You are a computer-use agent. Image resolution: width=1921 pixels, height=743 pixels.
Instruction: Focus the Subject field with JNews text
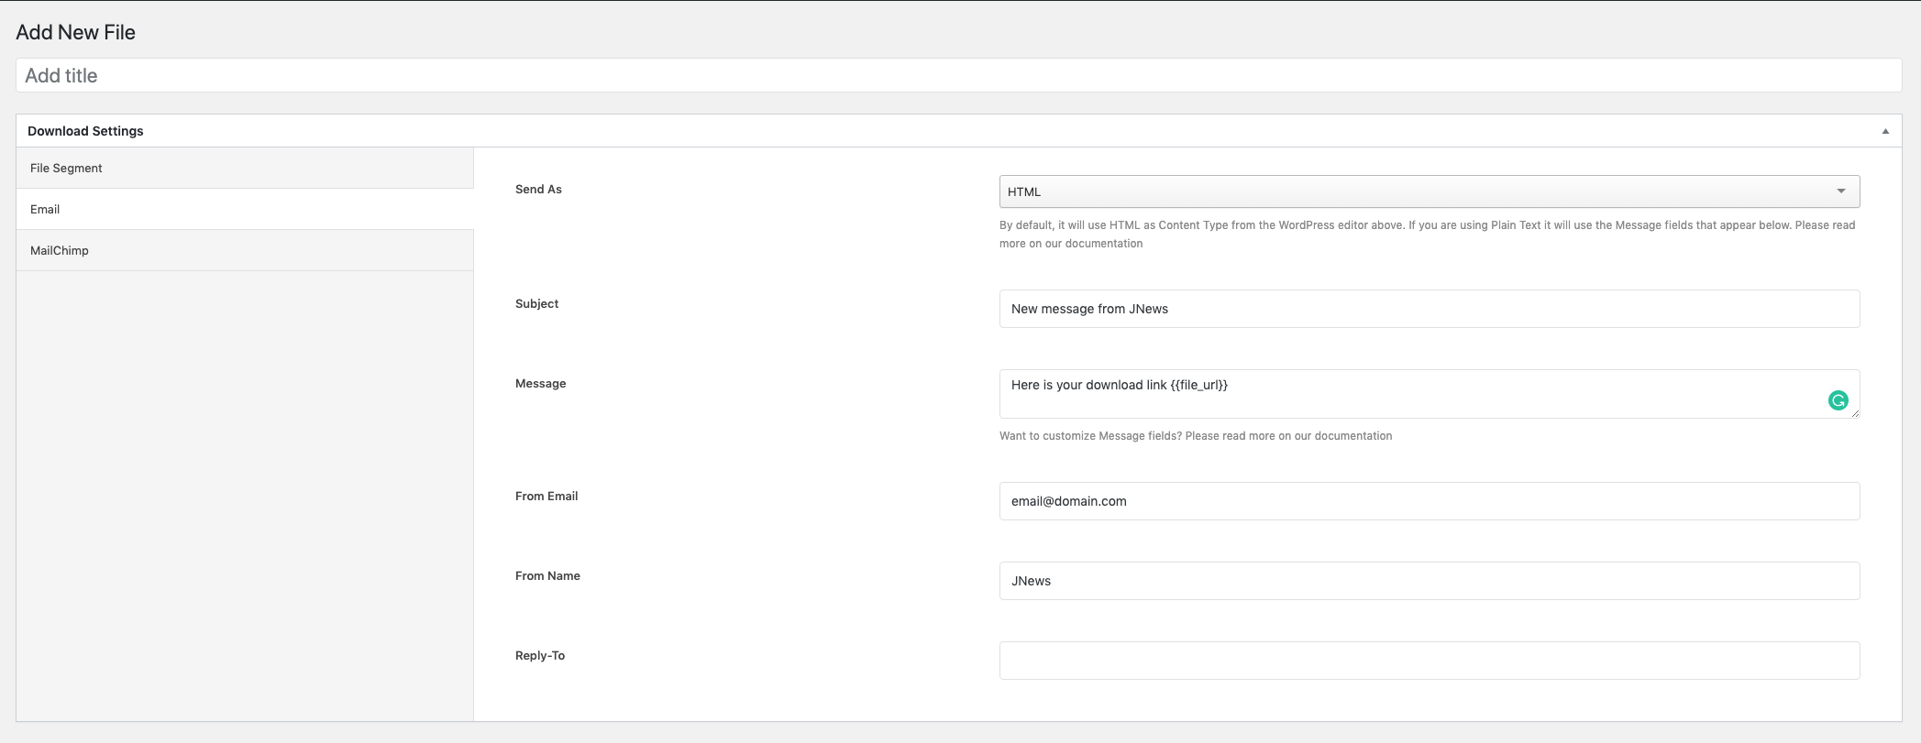click(1429, 309)
